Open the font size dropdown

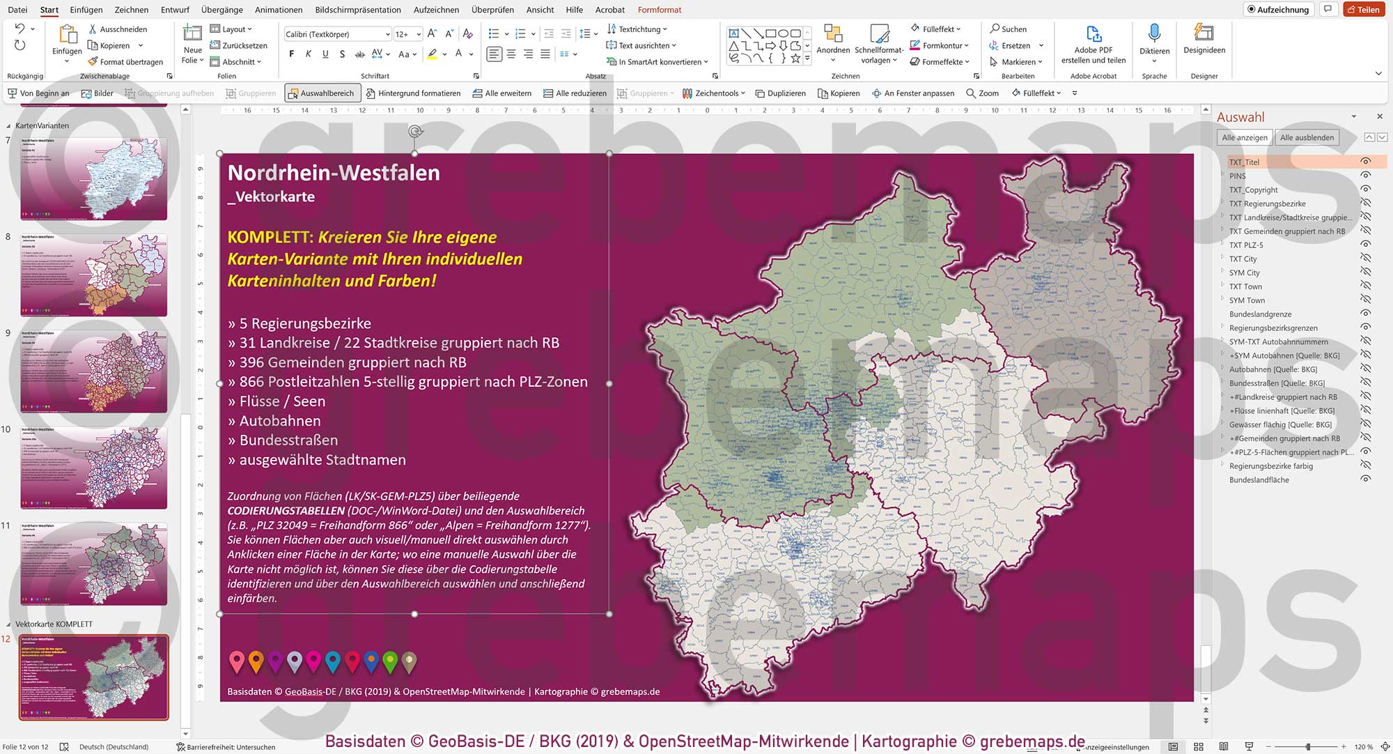[418, 33]
